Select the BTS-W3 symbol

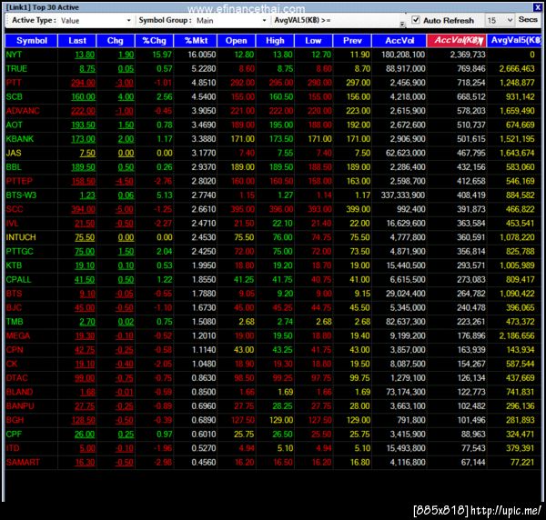click(x=21, y=195)
